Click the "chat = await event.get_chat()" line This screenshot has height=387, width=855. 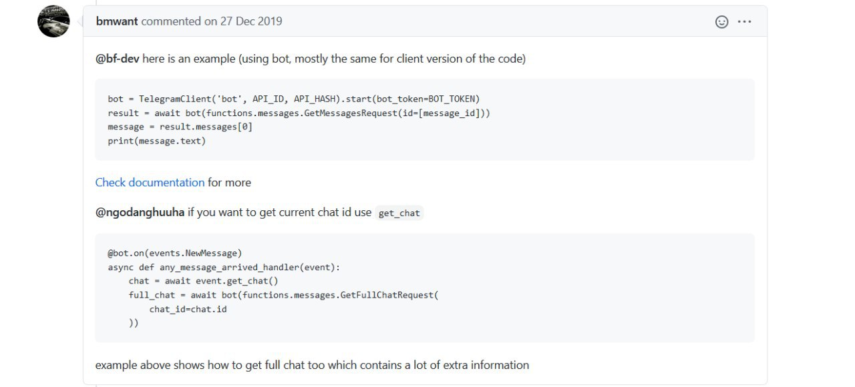click(203, 281)
